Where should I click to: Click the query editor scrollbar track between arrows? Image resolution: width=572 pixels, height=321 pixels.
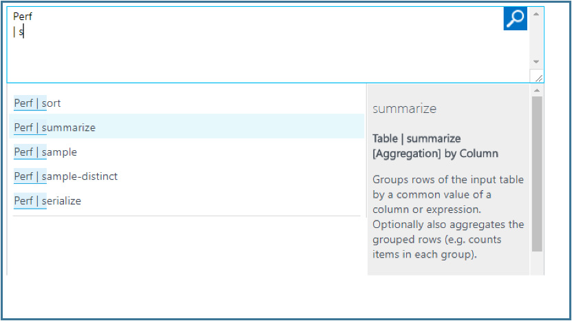[x=536, y=38]
